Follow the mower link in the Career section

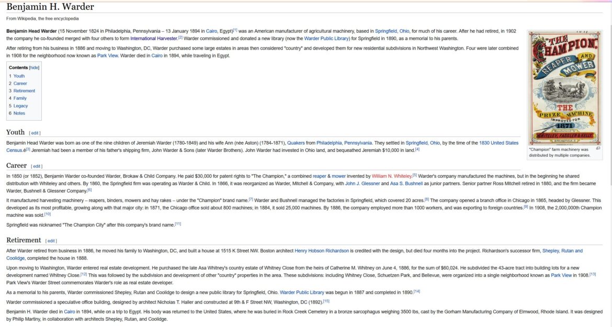pyautogui.click(x=339, y=176)
